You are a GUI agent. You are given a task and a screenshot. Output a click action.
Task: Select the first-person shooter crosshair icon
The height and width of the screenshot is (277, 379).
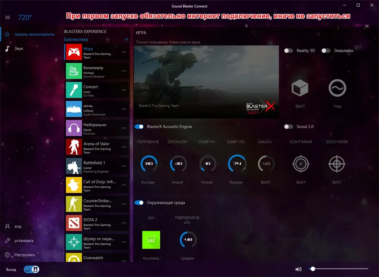click(x=74, y=242)
